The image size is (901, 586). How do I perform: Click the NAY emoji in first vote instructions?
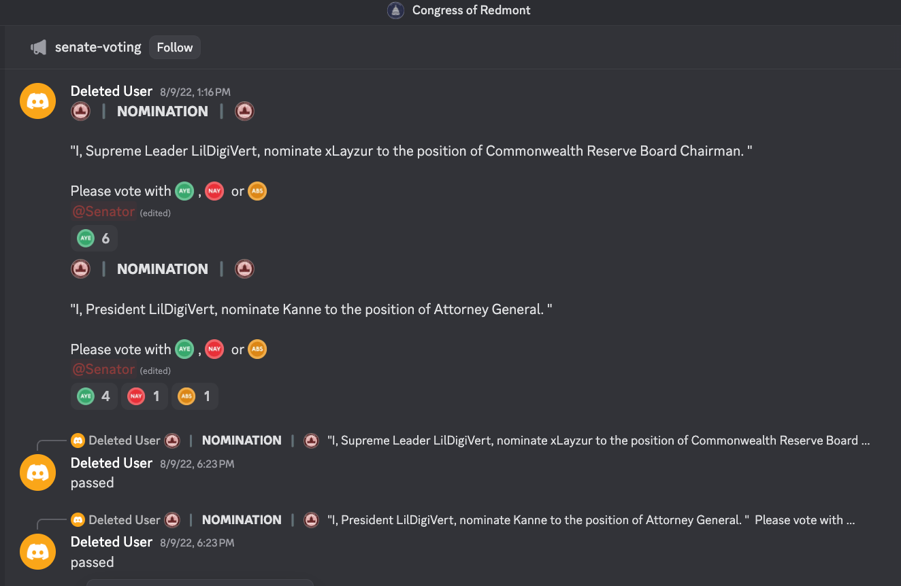(x=214, y=192)
